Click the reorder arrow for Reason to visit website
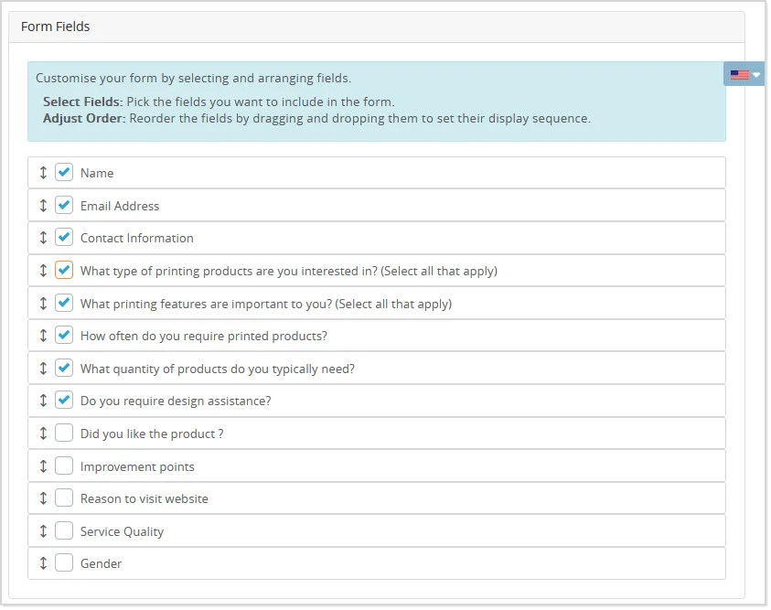This screenshot has width=771, height=610. point(43,498)
